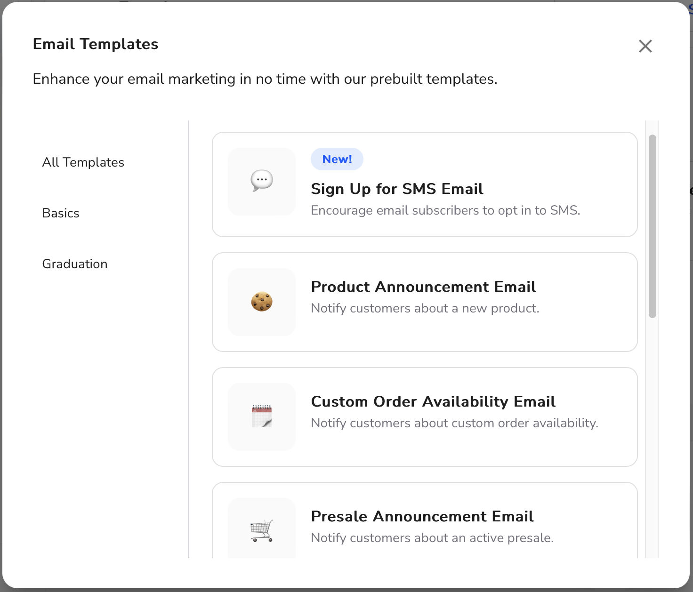Close the Email Templates dialog
693x592 pixels.
(x=645, y=46)
